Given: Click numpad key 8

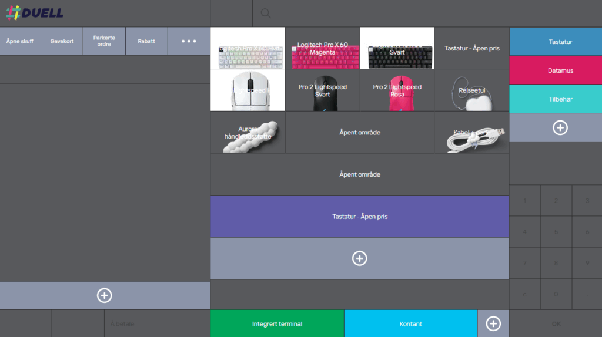Looking at the screenshot, I should click(x=556, y=263).
